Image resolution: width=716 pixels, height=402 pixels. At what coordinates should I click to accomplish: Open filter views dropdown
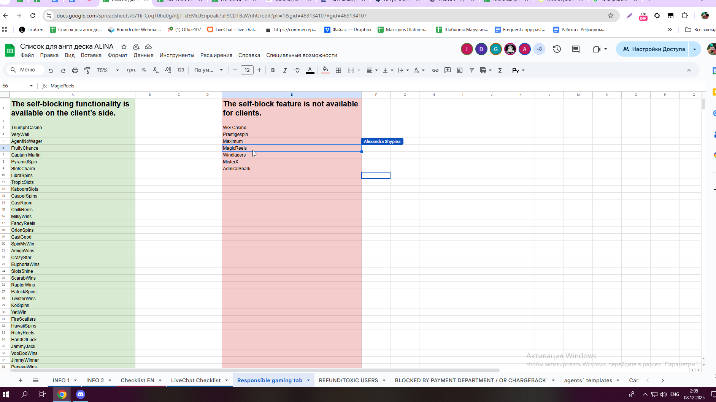pyautogui.click(x=486, y=70)
